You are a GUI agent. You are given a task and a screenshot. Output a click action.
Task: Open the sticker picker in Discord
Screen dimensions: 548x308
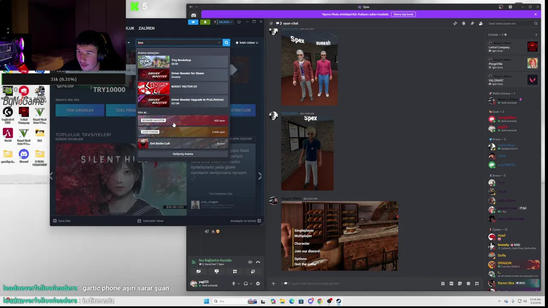tap(460, 283)
